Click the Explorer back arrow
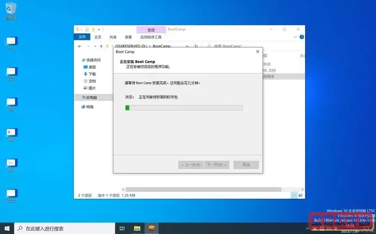Screen dimensions: 376x234 80,46
